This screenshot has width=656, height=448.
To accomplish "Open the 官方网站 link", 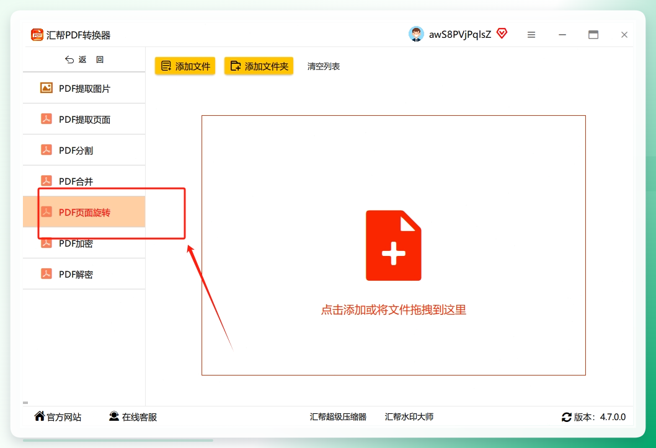I will click(58, 416).
